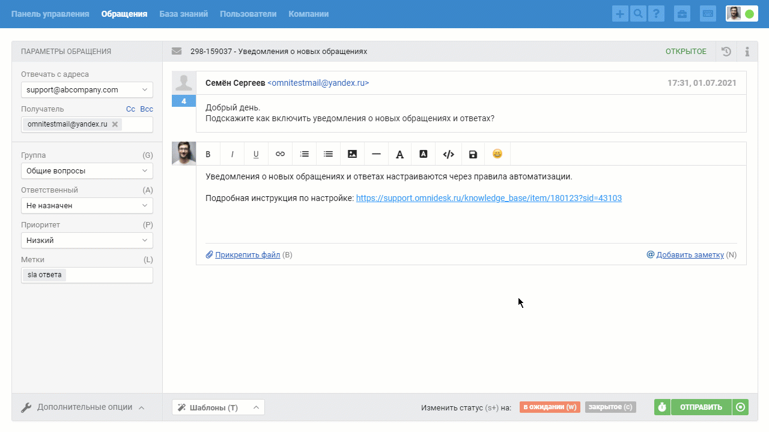Open send options beside the Send button

(740, 407)
